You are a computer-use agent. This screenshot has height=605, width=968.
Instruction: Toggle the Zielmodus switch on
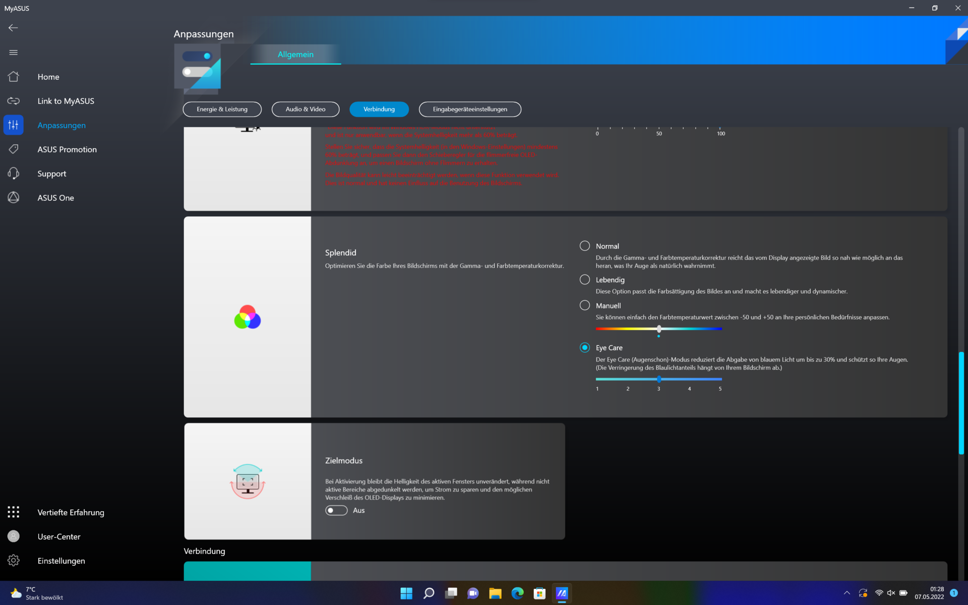(336, 511)
